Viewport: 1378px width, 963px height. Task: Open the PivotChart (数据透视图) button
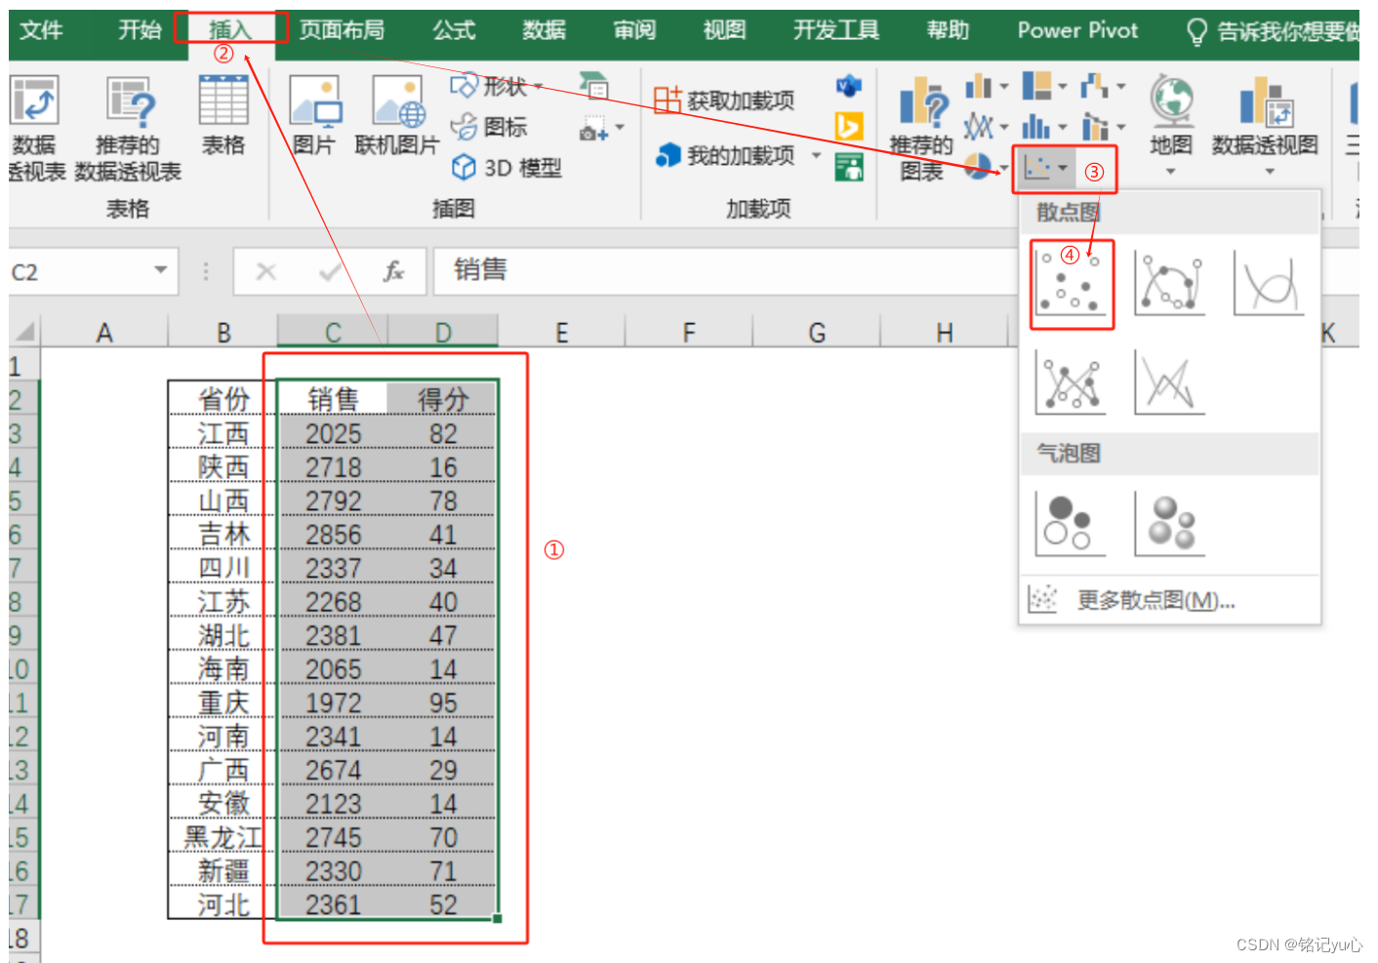pos(1266,127)
